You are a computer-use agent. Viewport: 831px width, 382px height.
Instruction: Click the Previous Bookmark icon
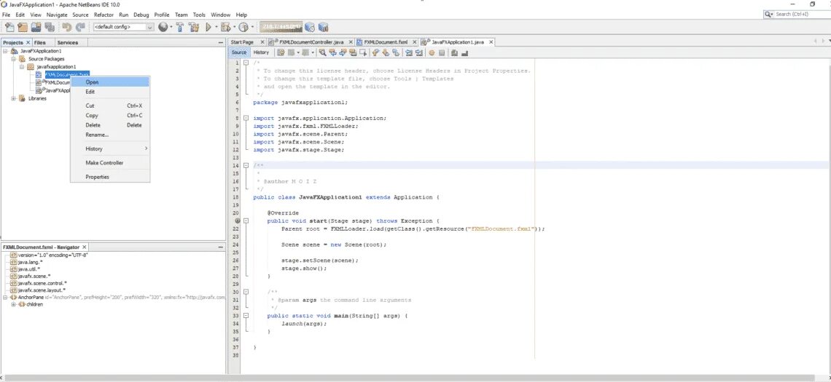[375, 52]
